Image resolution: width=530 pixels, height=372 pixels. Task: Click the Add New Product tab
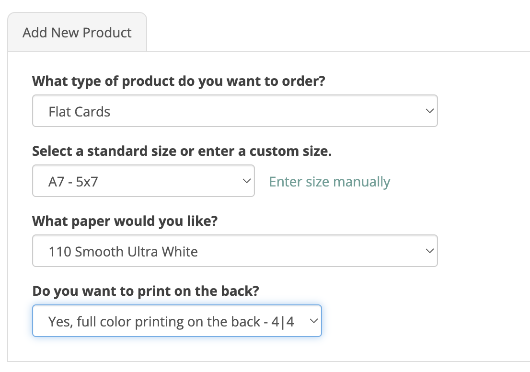(x=77, y=33)
